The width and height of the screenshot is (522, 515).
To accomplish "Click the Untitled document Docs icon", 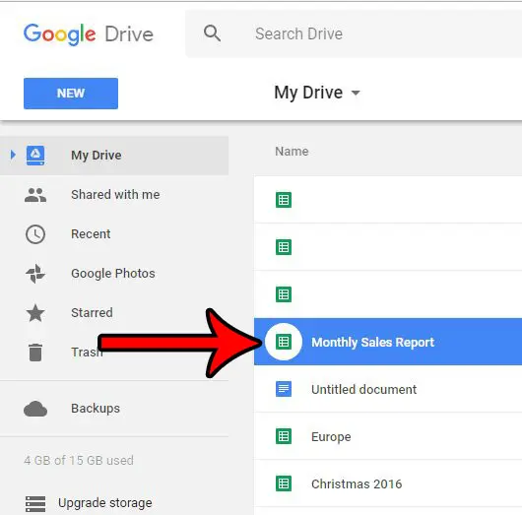I will (x=284, y=389).
